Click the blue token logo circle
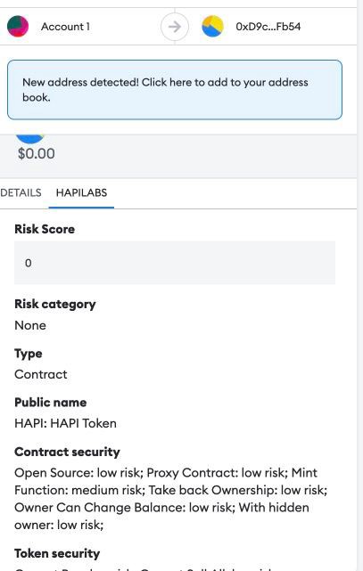 [x=30, y=138]
